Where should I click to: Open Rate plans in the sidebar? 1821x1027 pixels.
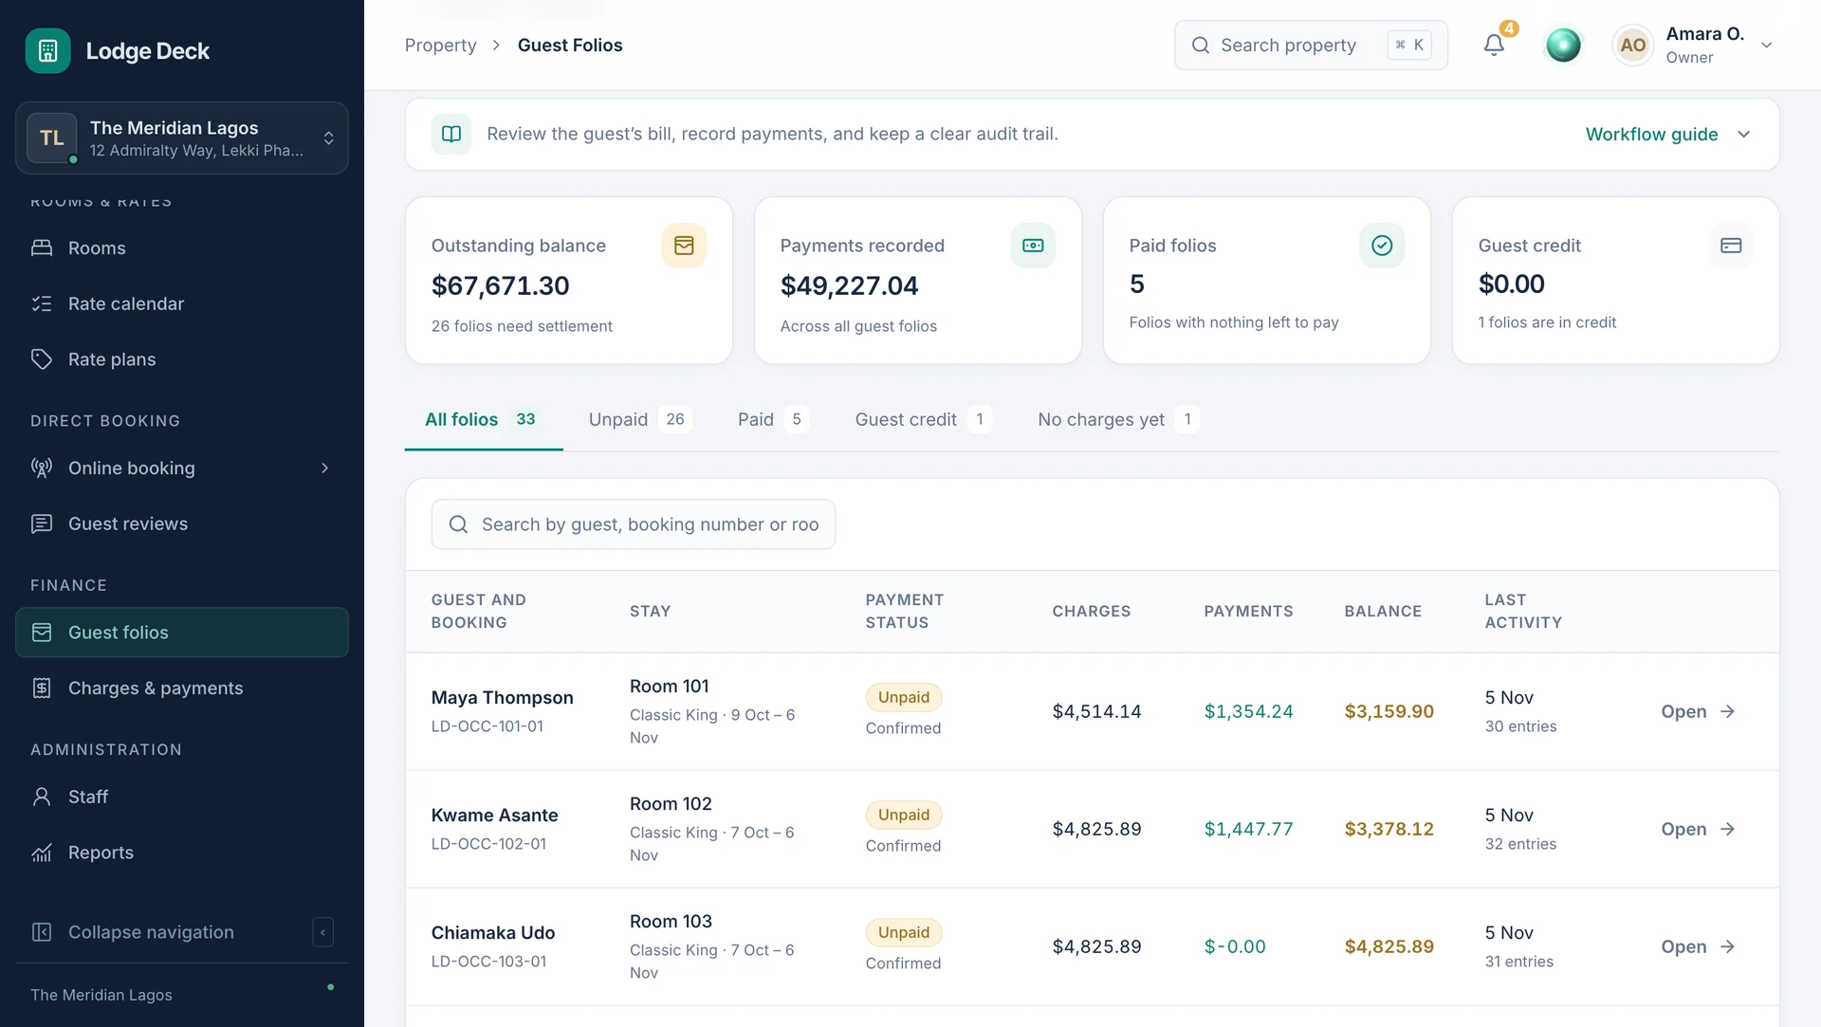pyautogui.click(x=182, y=359)
